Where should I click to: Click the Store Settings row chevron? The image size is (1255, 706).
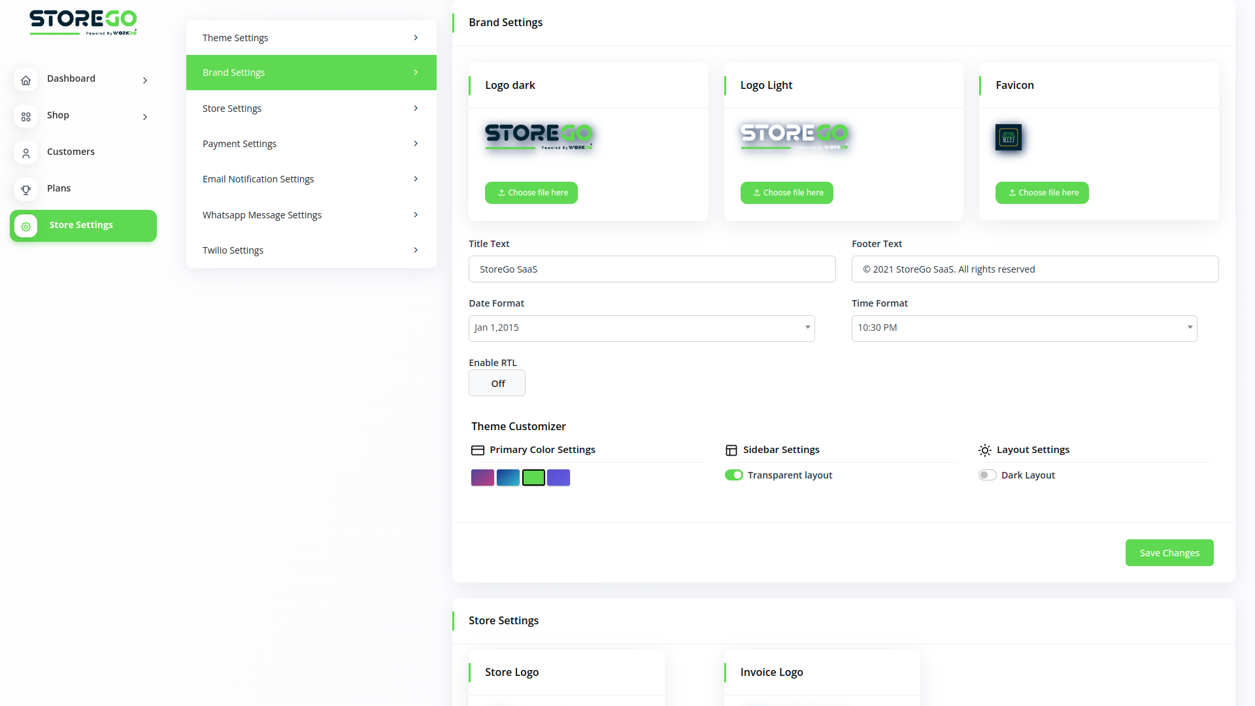(x=416, y=109)
